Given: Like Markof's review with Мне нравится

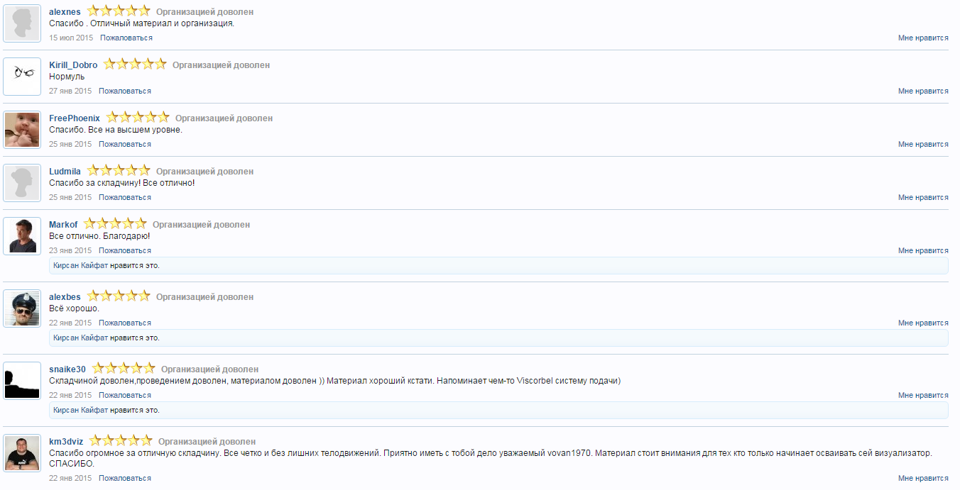Looking at the screenshot, I should pyautogui.click(x=922, y=251).
